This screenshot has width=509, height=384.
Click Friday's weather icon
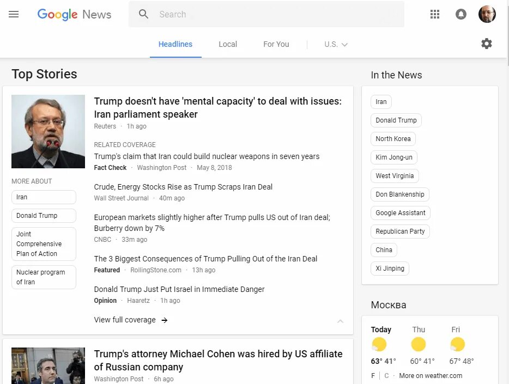click(x=457, y=344)
